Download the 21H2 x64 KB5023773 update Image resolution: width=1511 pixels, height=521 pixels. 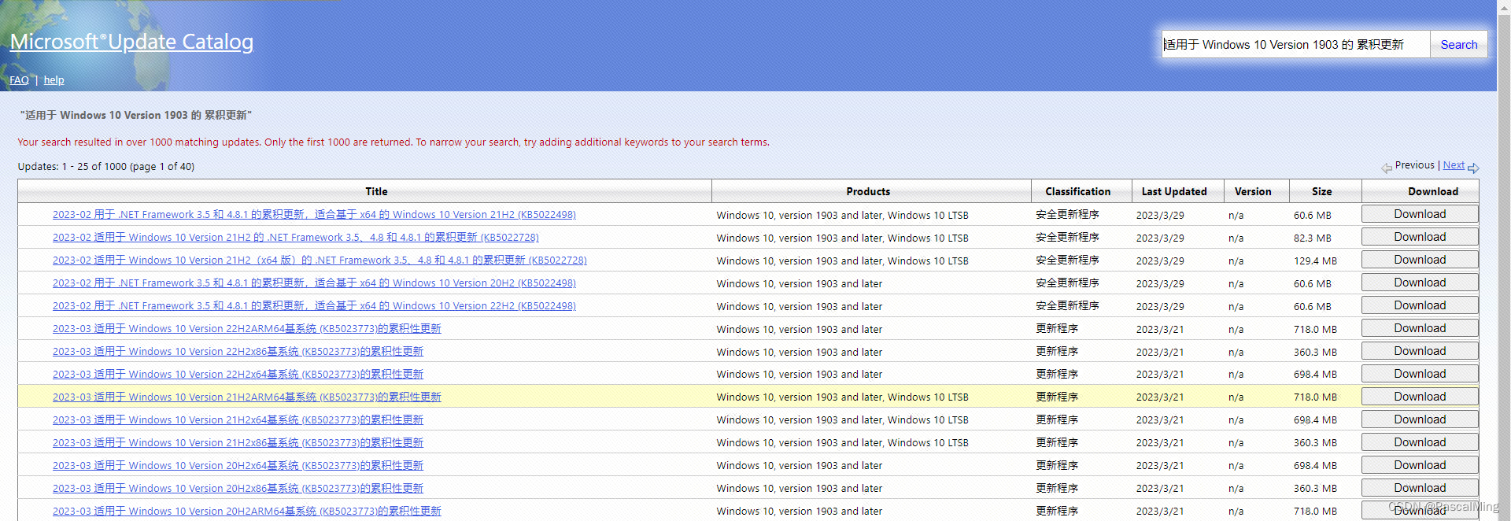1420,419
